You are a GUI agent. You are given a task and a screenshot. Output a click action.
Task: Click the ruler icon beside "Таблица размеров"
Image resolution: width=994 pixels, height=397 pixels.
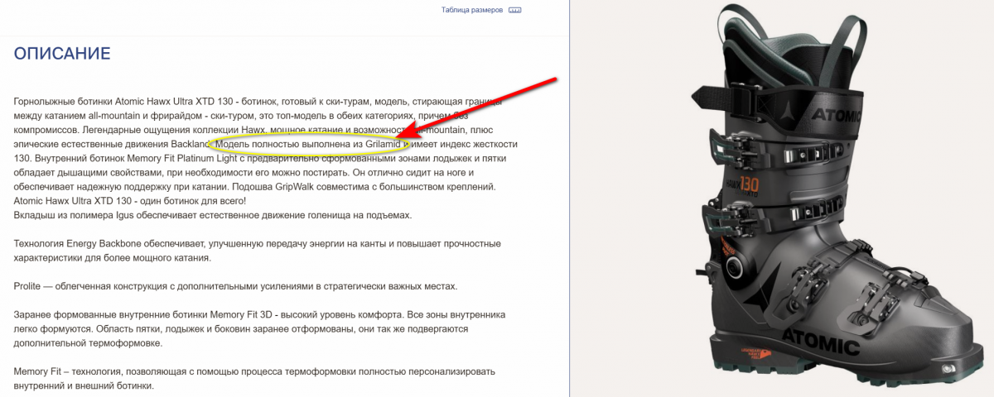[x=515, y=11]
